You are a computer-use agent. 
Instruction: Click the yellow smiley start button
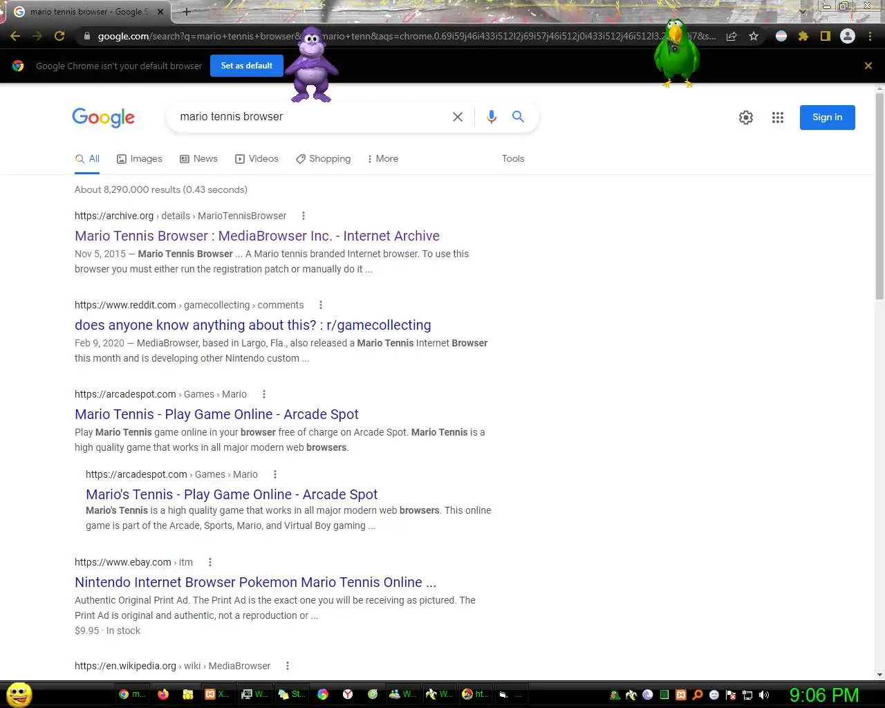19,694
